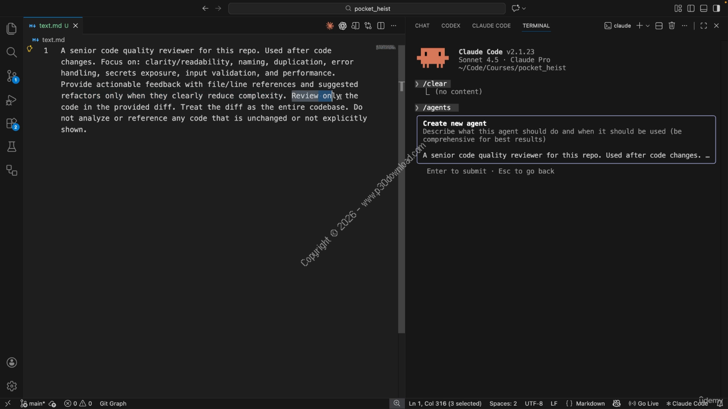Viewport: 728px width, 409px height.
Task: Open the Testing flask view
Action: (x=11, y=147)
